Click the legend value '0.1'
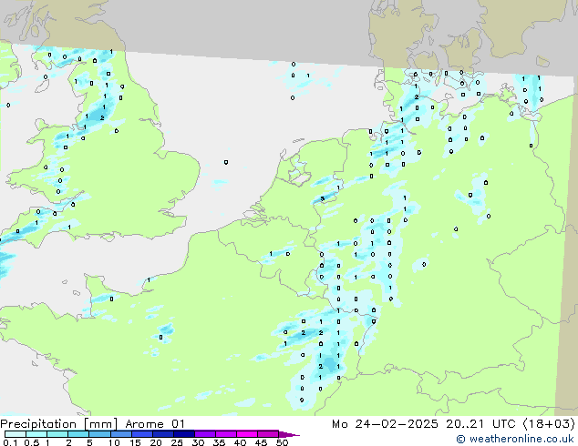578x446 pixels. (x=10, y=442)
